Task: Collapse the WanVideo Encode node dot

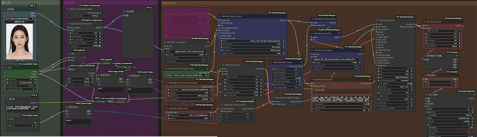Action: tap(223, 65)
